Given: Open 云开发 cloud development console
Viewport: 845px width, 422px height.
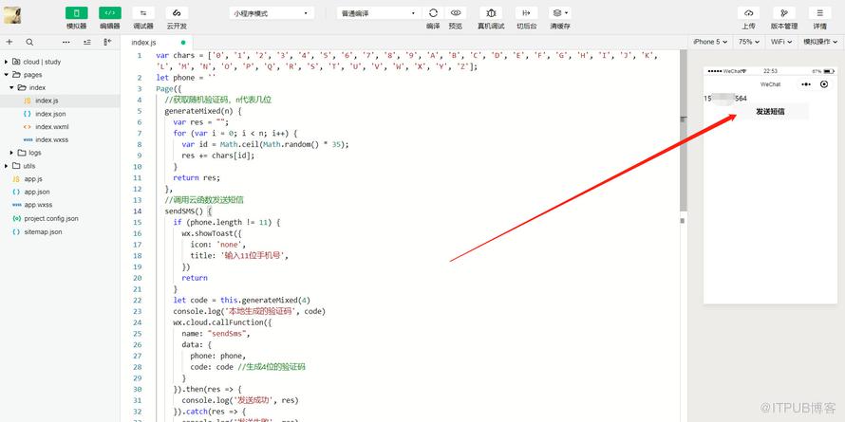Looking at the screenshot, I should (x=177, y=13).
